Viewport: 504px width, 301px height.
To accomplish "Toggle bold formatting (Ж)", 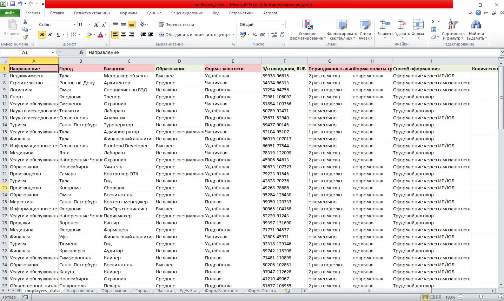I will click(42, 35).
